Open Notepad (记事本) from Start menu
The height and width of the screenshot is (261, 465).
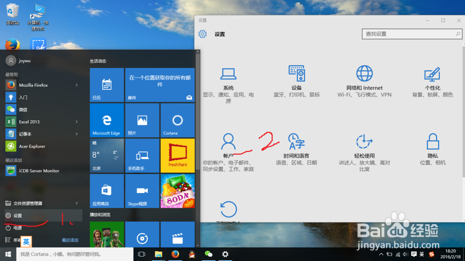[x=43, y=134]
